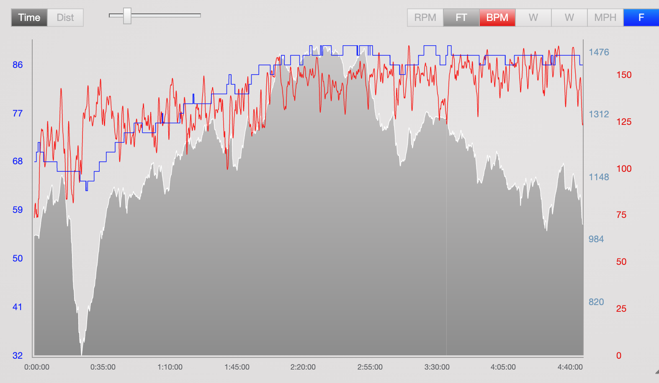Click the 1476 elevation axis label

tap(599, 52)
